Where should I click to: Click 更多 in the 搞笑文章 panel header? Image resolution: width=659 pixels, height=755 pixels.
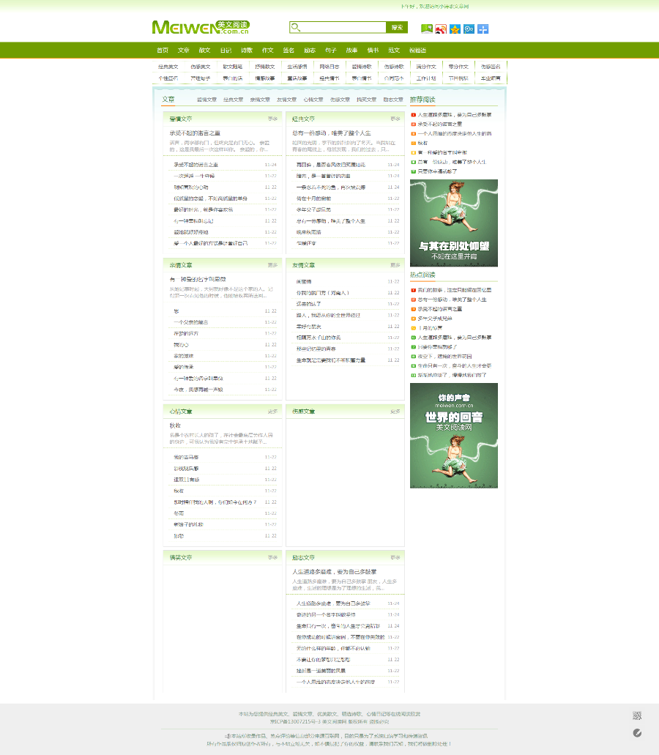[273, 557]
